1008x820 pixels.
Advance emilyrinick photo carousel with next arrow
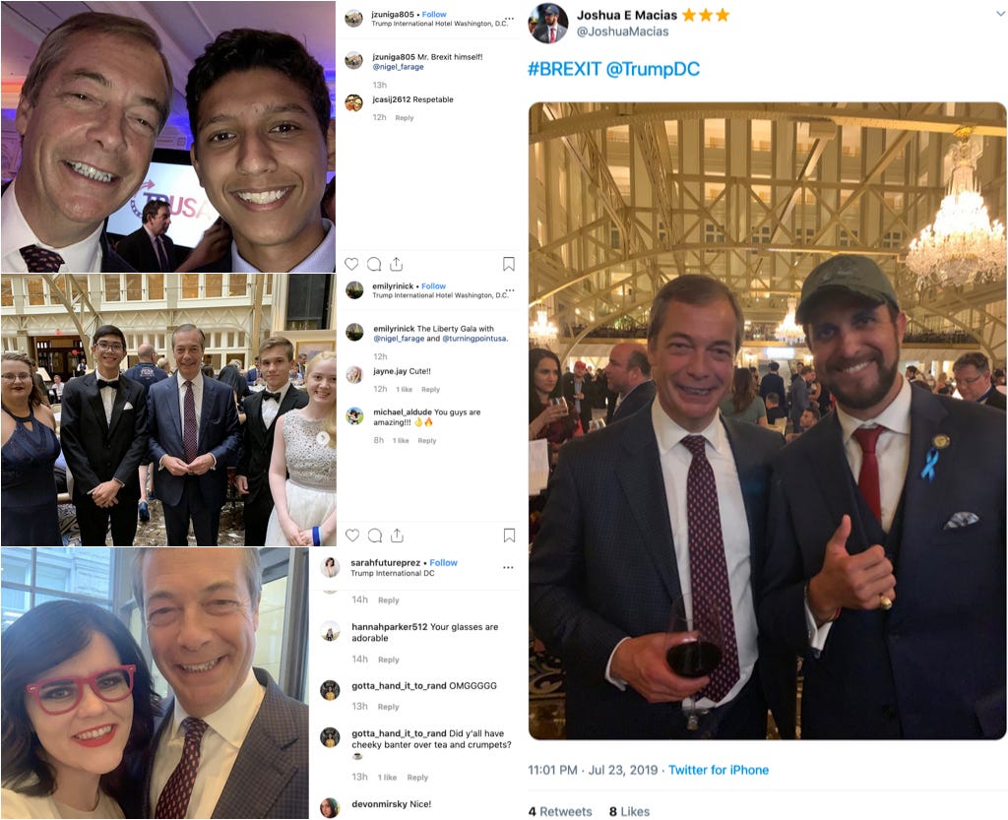323,438
